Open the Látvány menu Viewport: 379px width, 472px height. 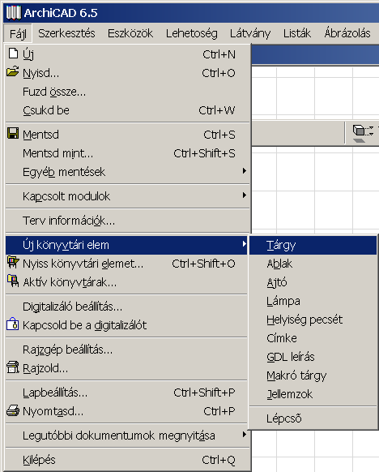(250, 33)
